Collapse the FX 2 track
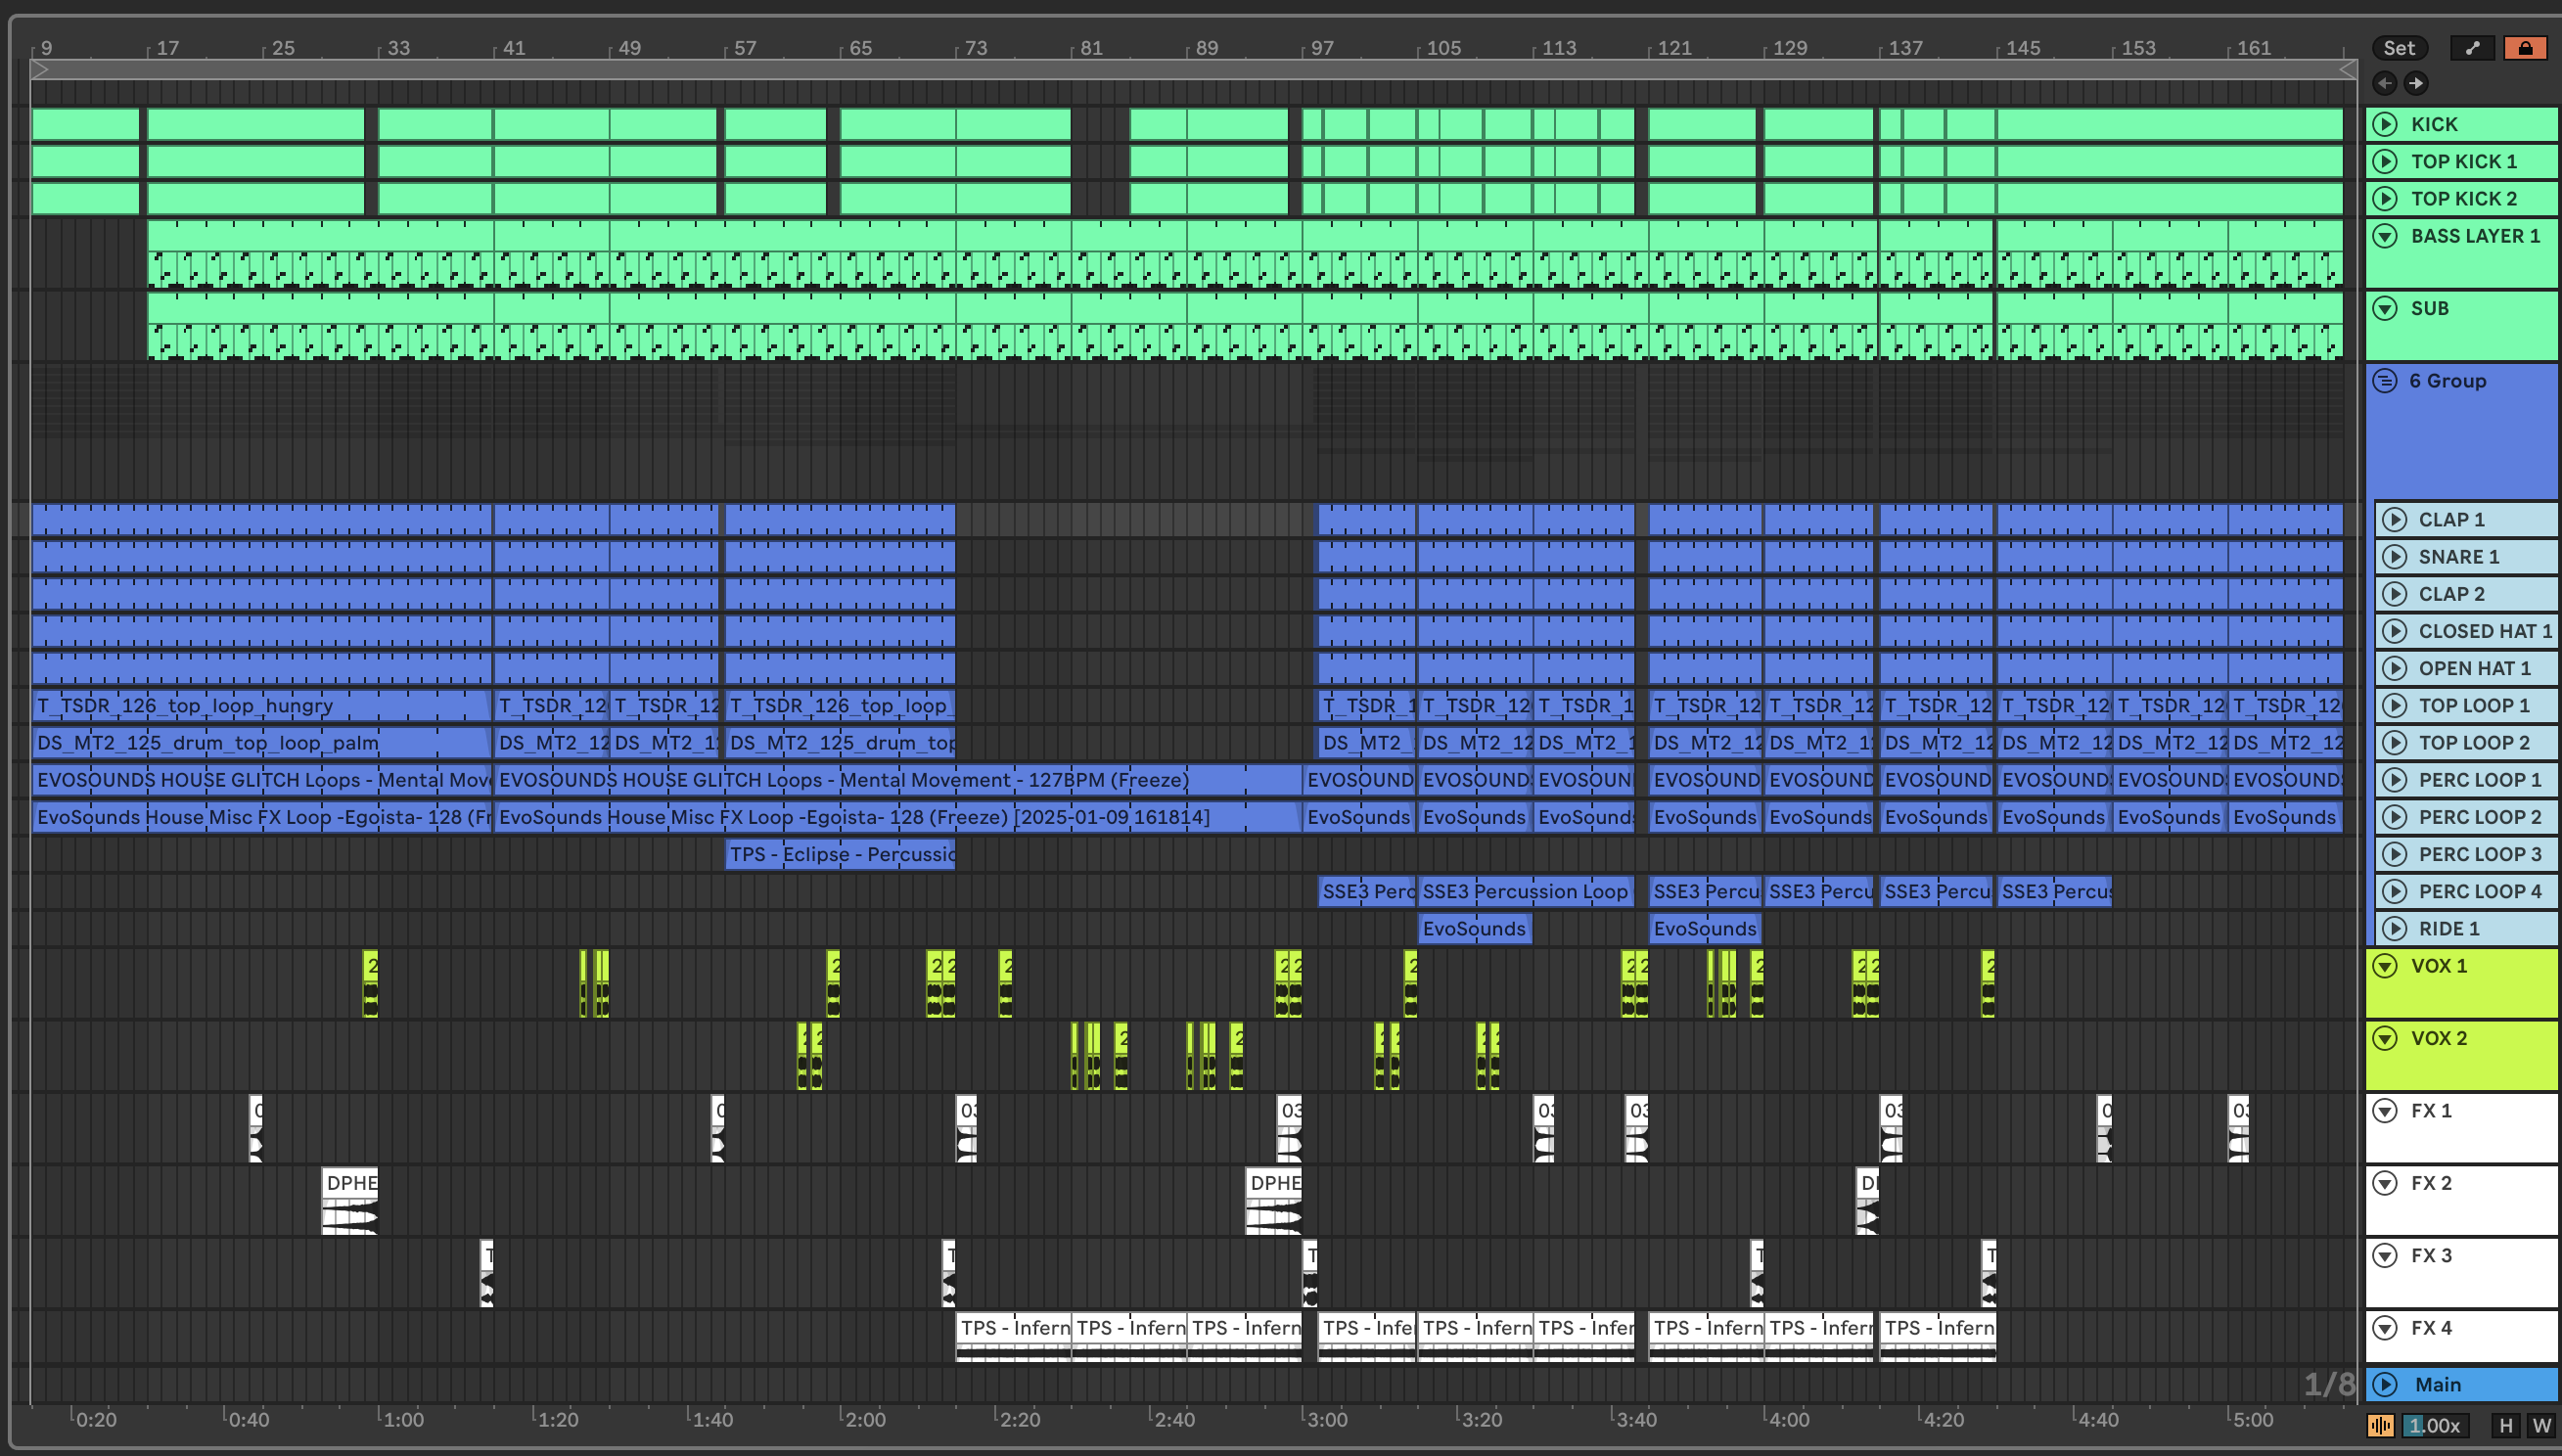The width and height of the screenshot is (2562, 1456). 2385,1183
